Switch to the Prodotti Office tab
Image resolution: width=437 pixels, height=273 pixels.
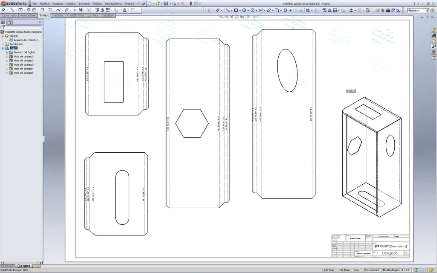click(x=75, y=15)
